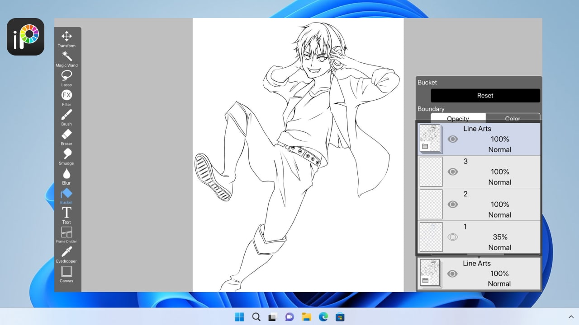Screen dimensions: 579x325
Task: Open the Windows Start menu
Action: pyautogui.click(x=239, y=317)
